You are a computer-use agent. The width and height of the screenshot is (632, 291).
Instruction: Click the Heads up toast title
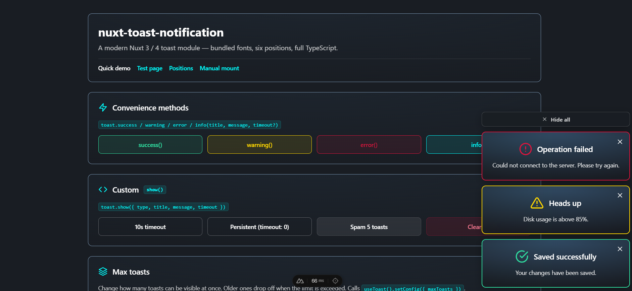[x=565, y=203]
